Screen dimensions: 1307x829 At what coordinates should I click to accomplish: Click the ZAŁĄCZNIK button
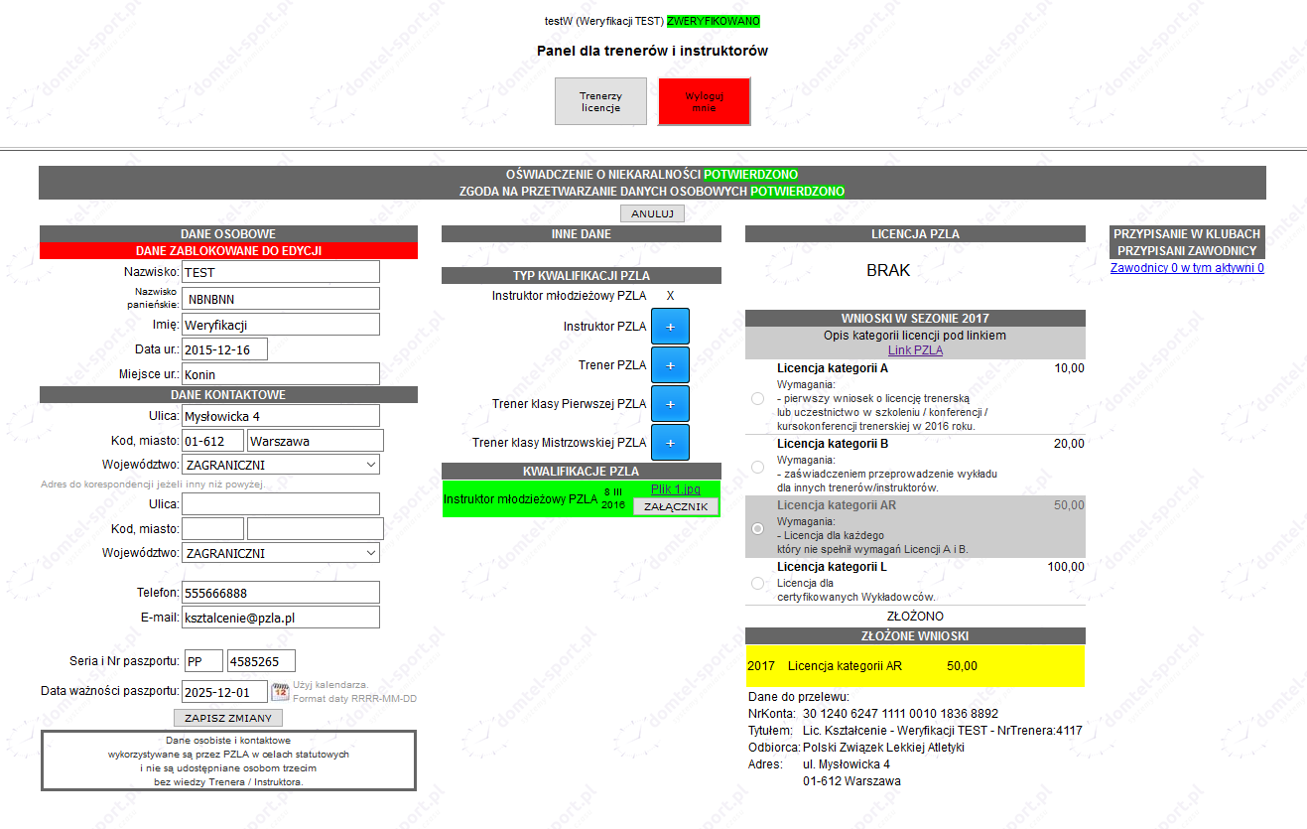point(676,506)
